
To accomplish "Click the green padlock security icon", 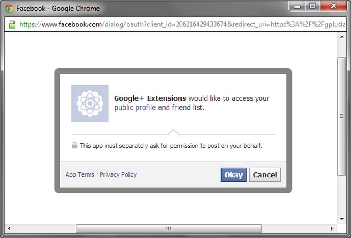I will pos(12,24).
